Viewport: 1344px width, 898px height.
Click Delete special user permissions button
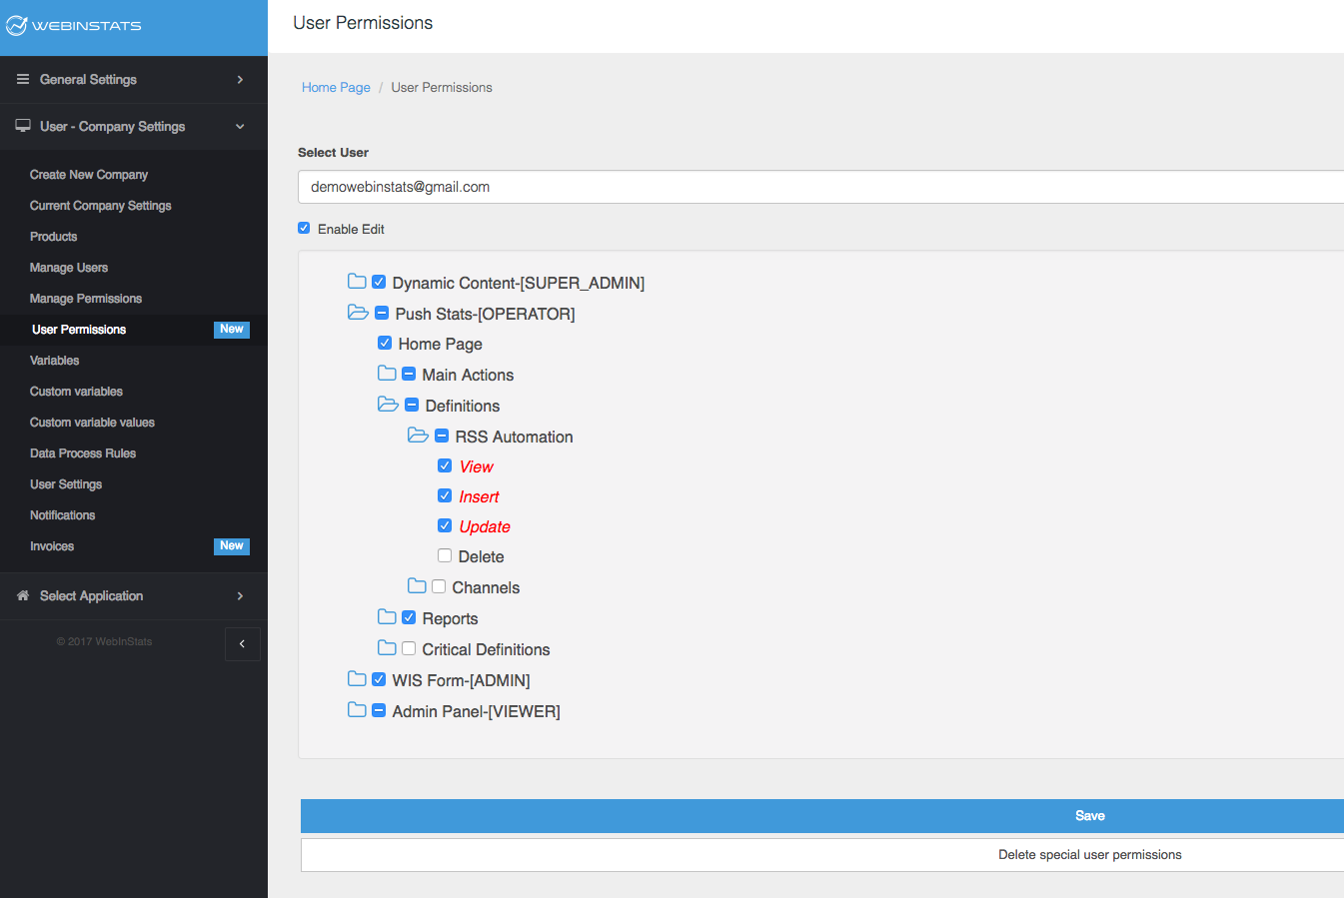[x=822, y=855]
